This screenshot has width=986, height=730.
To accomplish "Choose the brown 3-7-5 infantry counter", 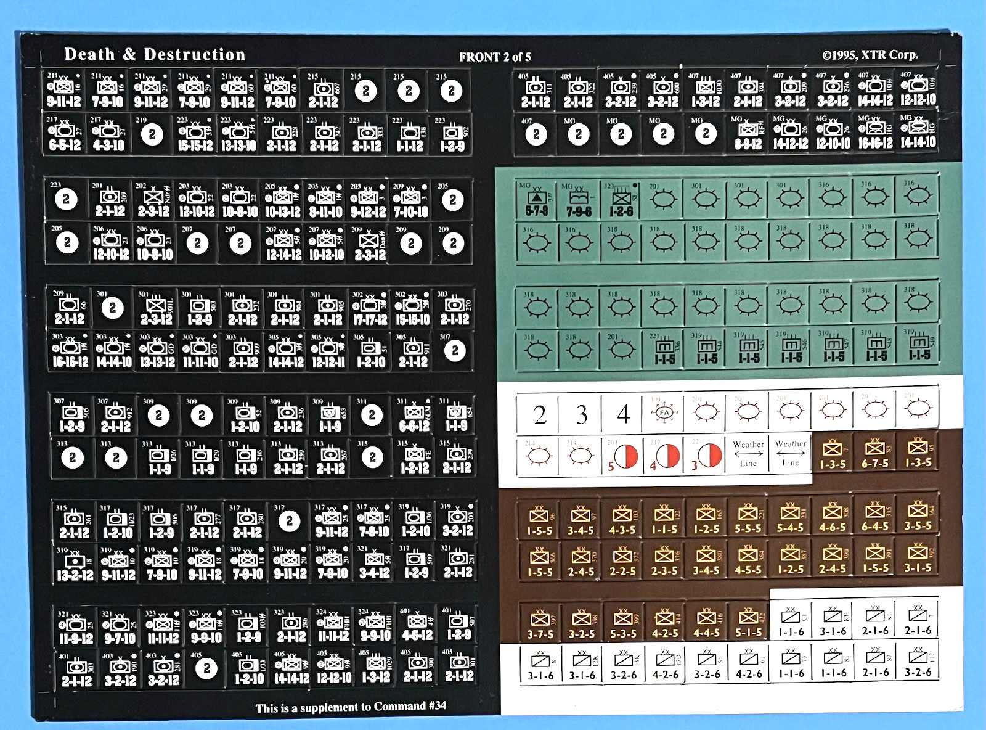I will coord(540,623).
